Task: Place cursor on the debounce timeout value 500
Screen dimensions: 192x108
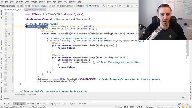Action: 62,79
